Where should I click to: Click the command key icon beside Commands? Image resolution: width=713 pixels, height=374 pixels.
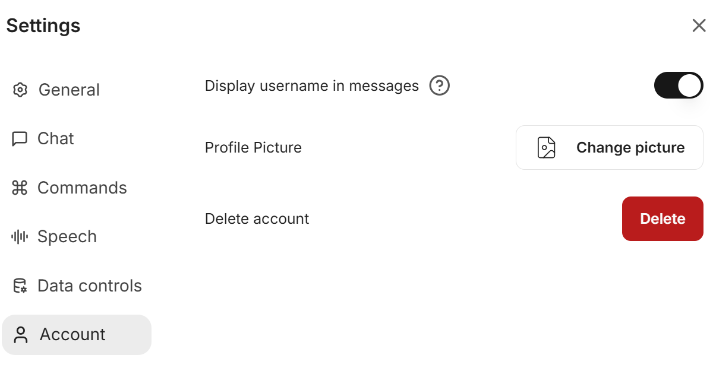coord(20,188)
